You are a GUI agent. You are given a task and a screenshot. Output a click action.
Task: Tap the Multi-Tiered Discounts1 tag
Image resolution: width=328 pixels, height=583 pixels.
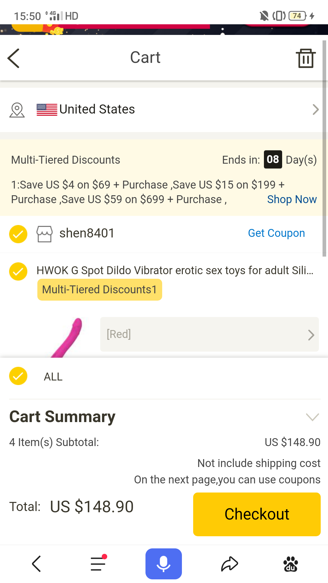(100, 290)
